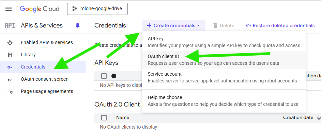The height and width of the screenshot is (135, 321).
Task: Click the down arrow sort icon by Creation date
Action: (x=319, y=117)
